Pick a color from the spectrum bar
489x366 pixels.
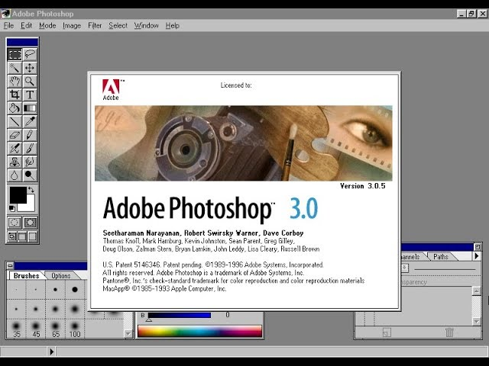tap(199, 331)
